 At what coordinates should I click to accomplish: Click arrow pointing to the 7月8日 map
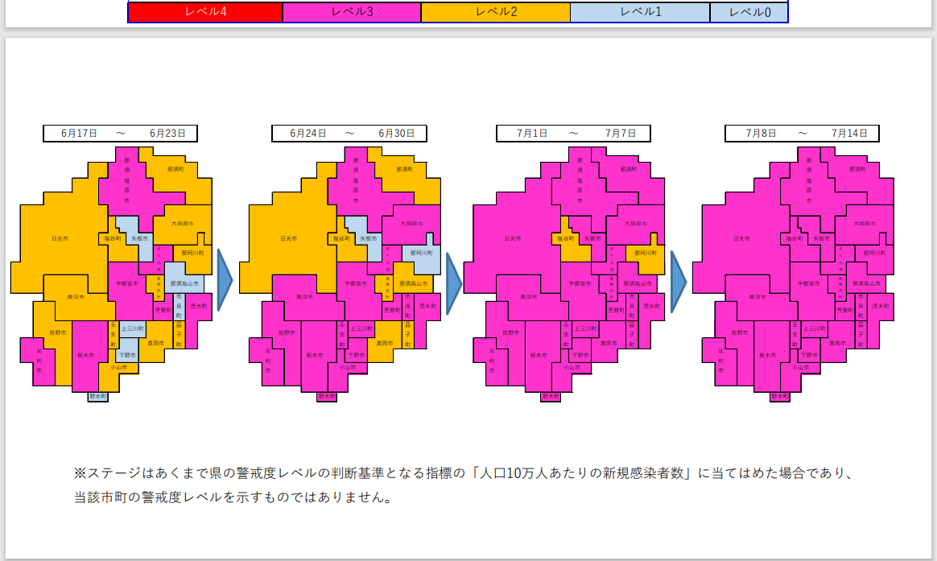[678, 280]
